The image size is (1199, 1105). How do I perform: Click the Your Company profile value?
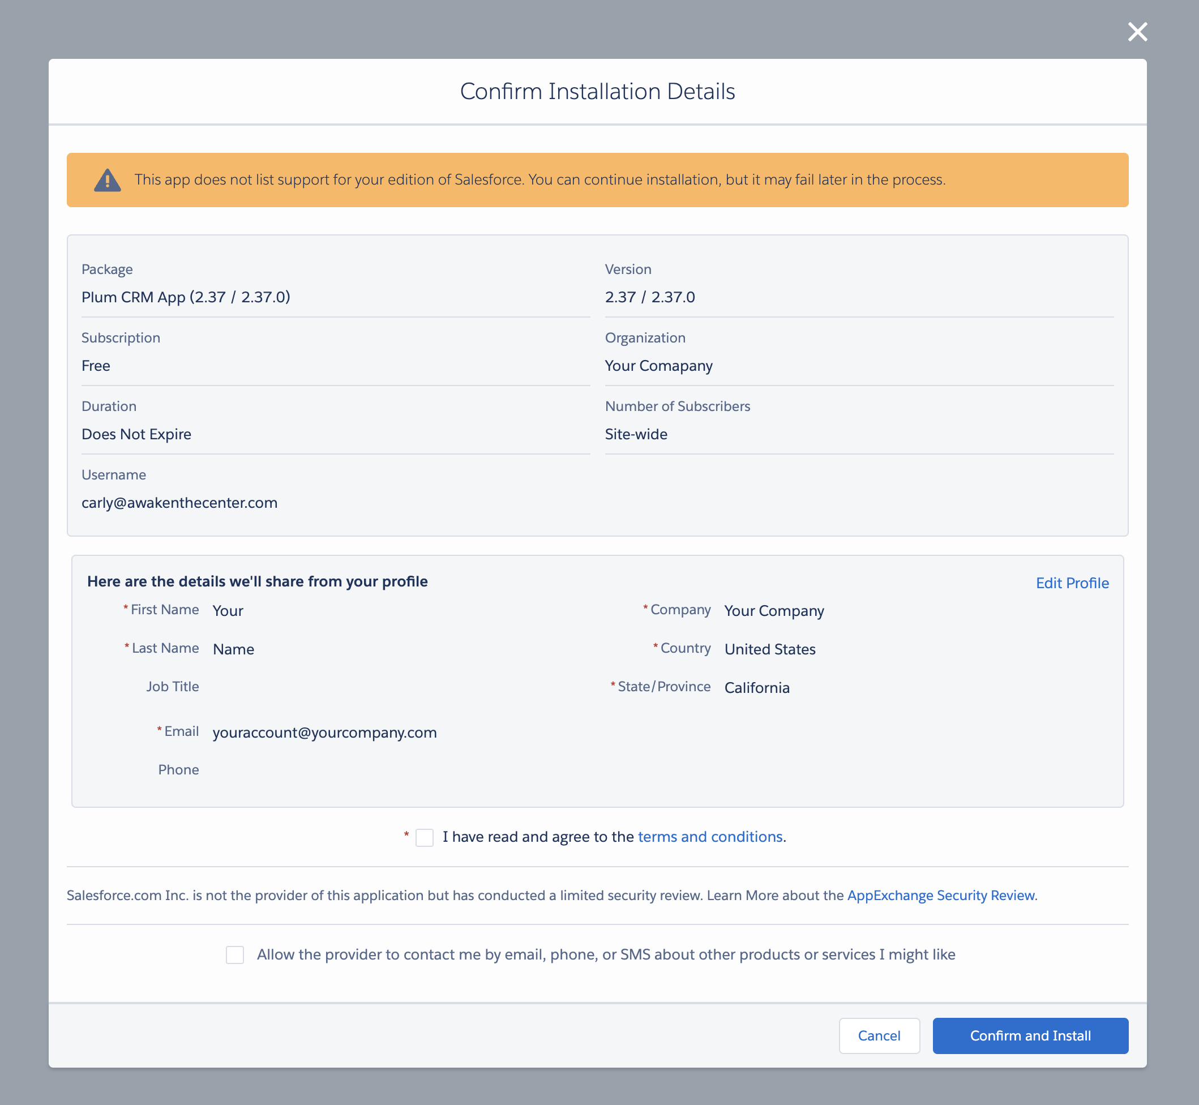(x=774, y=611)
